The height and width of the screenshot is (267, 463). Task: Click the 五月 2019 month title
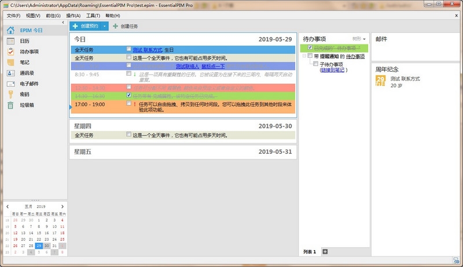click(35, 206)
